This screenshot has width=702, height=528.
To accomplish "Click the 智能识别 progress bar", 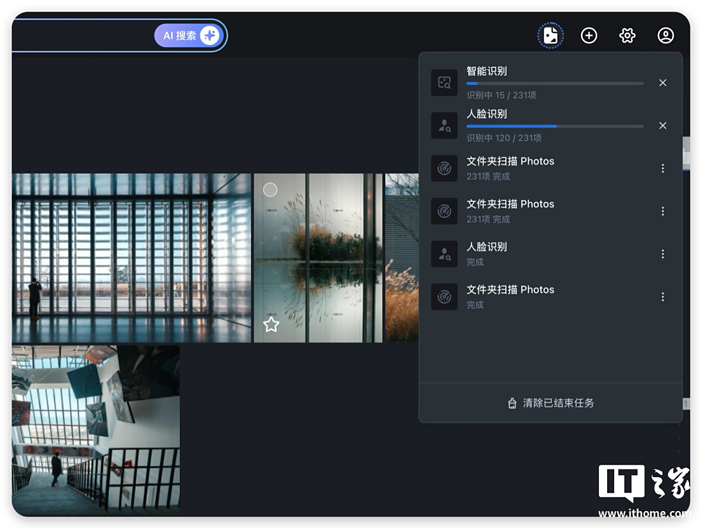I will 554,84.
